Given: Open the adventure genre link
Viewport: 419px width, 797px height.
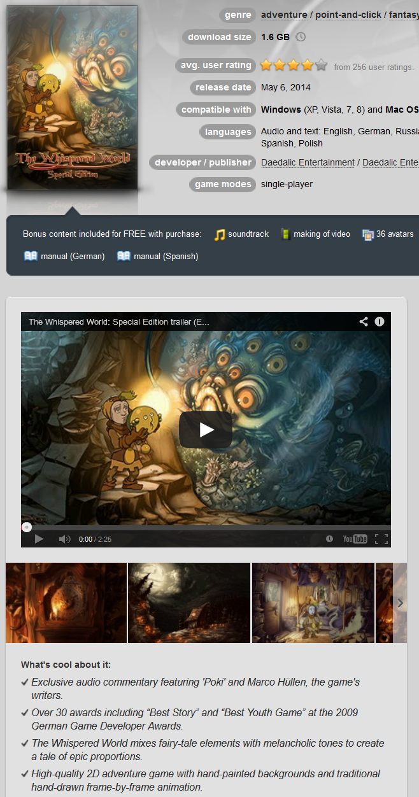Looking at the screenshot, I should (284, 15).
